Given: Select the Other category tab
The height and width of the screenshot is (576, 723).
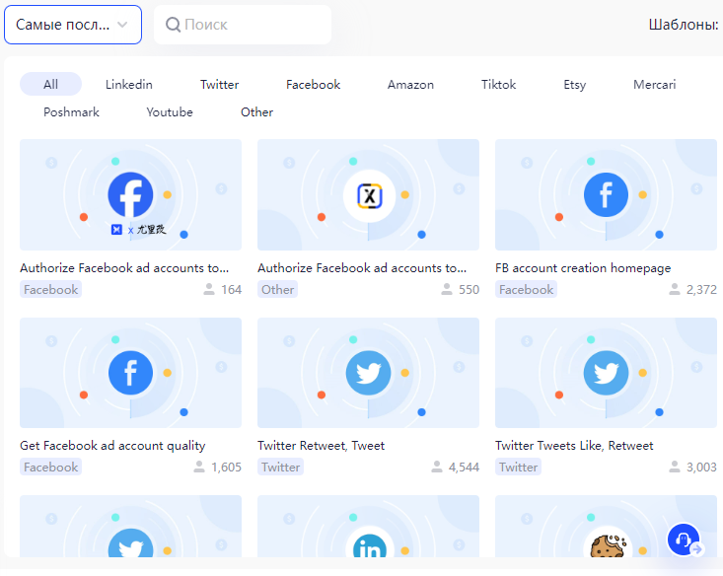Looking at the screenshot, I should tap(256, 112).
